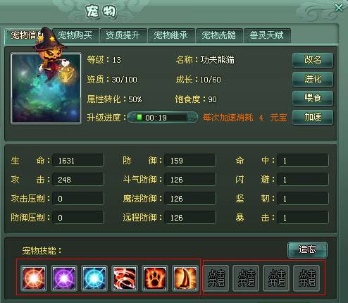Viewport: 348px width, 303px height.
Task: Select the red starburst pet skill icon
Action: click(x=34, y=278)
